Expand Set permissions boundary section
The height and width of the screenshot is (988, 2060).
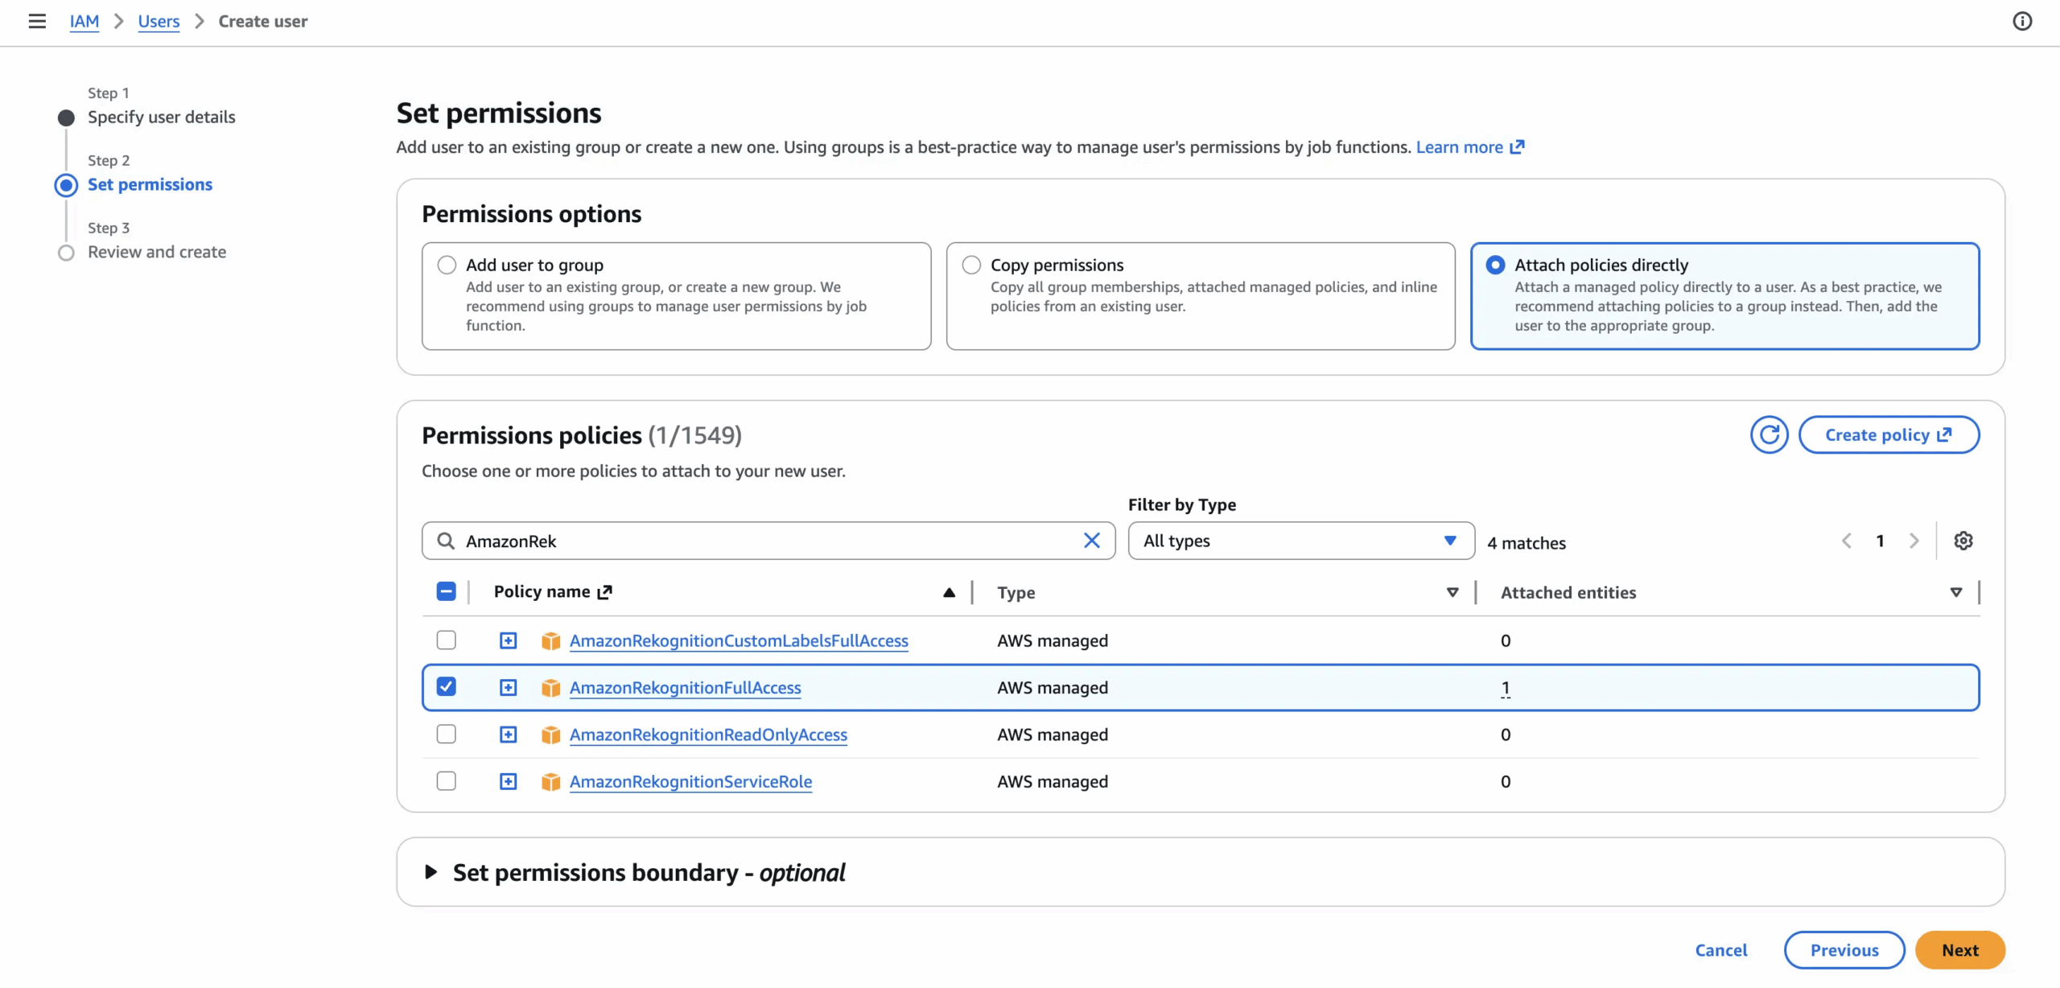(431, 872)
